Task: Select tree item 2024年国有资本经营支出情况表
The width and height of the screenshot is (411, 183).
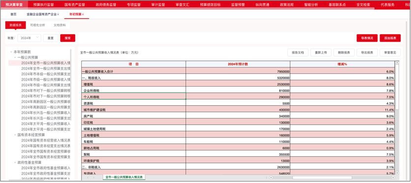Action: click(46, 146)
